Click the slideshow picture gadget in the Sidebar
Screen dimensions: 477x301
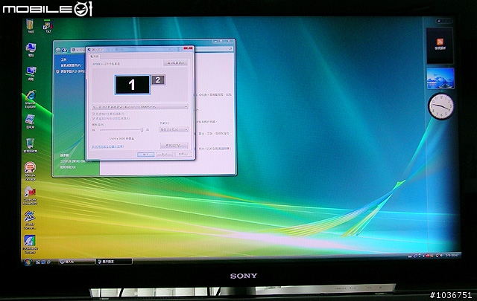(440, 79)
